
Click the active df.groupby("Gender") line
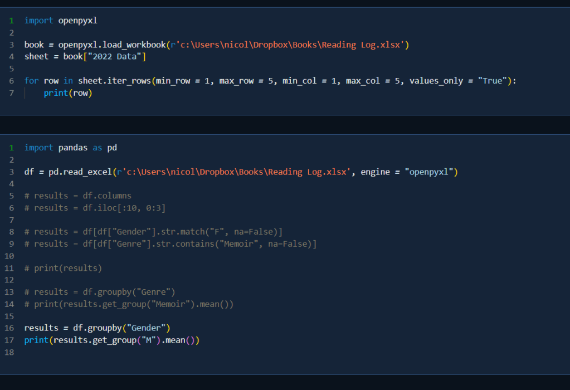coord(97,328)
